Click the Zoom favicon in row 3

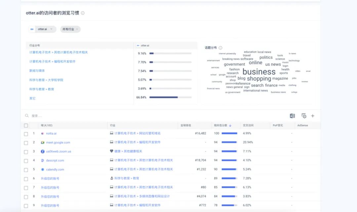[x=43, y=151]
